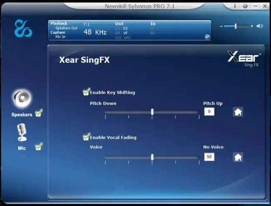The height and width of the screenshot is (206, 271).
Task: Toggle Enable Key Shifting checkbox
Action: tap(86, 92)
